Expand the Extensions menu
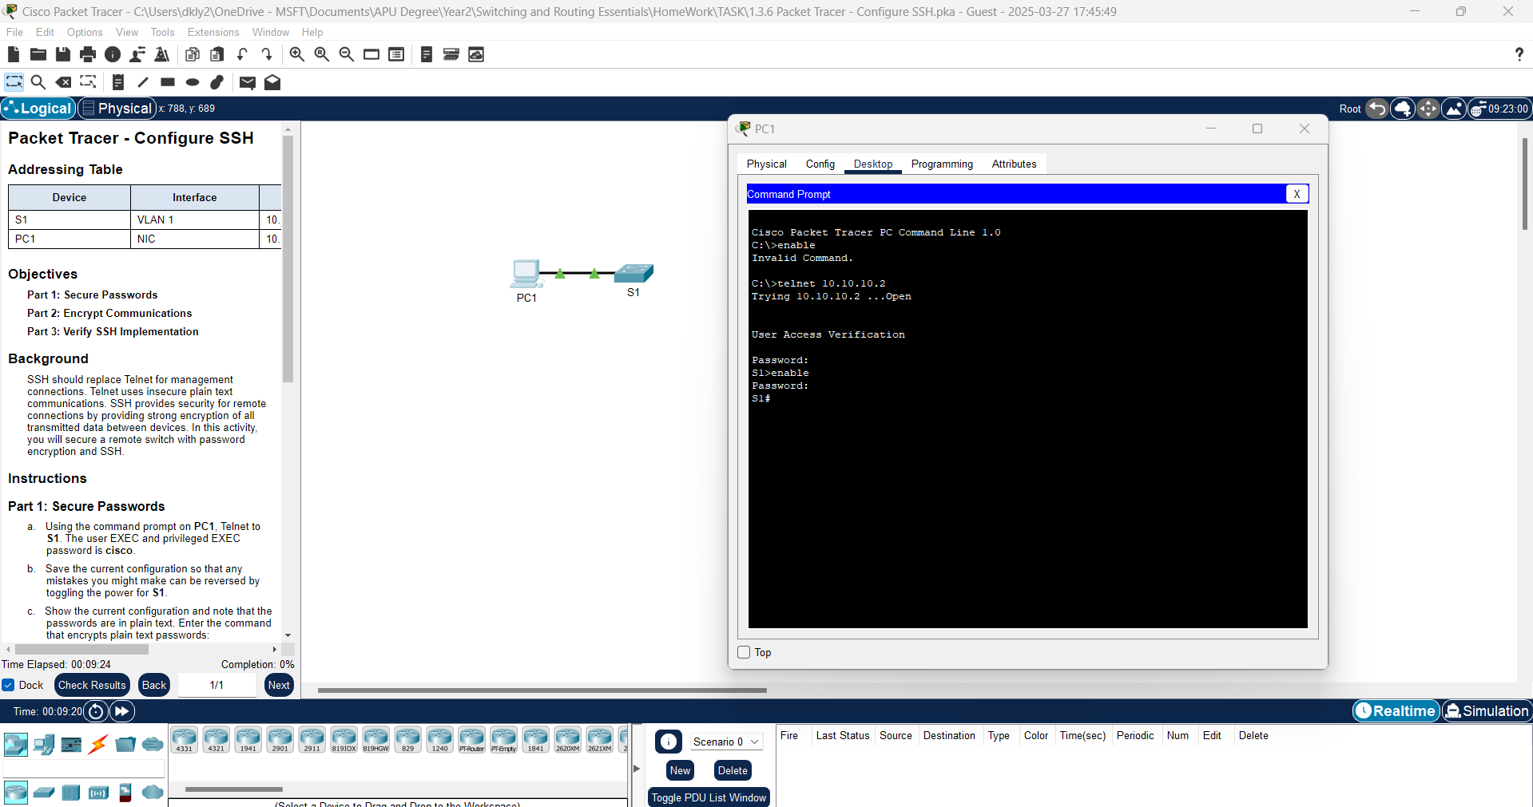This screenshot has height=807, width=1533. (212, 32)
